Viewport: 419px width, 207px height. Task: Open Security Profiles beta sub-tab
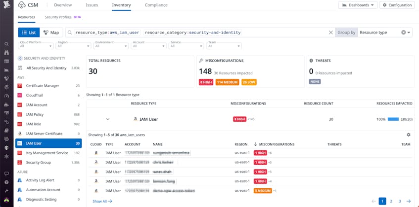coord(63,17)
